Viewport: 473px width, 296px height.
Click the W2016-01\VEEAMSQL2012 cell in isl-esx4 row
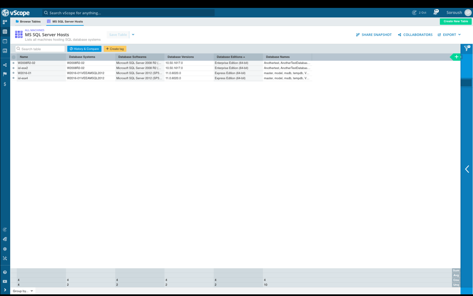click(x=90, y=78)
